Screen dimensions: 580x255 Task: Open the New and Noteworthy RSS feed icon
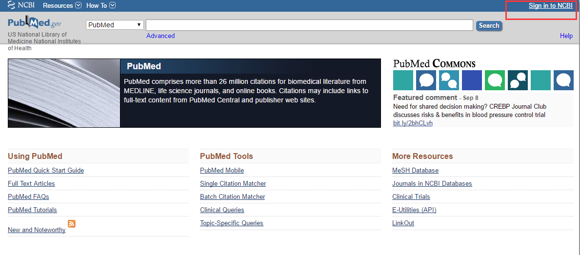tap(72, 224)
